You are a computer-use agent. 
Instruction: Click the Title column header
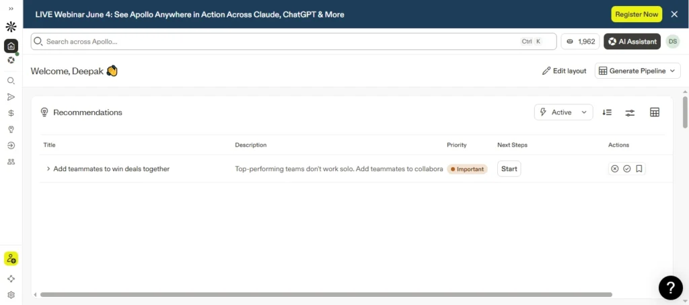point(49,145)
